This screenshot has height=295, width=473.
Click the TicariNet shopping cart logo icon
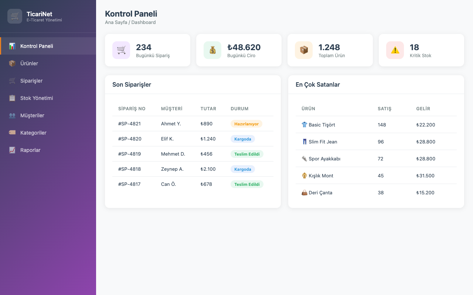pos(15,16)
